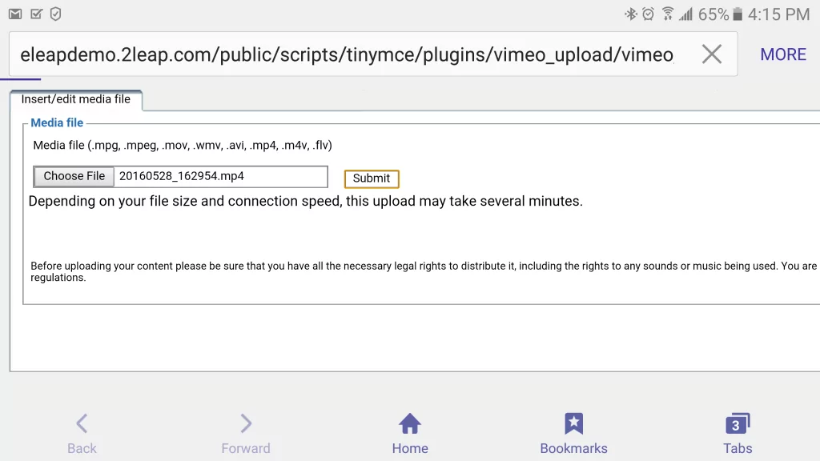
Task: Open the MORE browser menu
Action: pos(783,54)
